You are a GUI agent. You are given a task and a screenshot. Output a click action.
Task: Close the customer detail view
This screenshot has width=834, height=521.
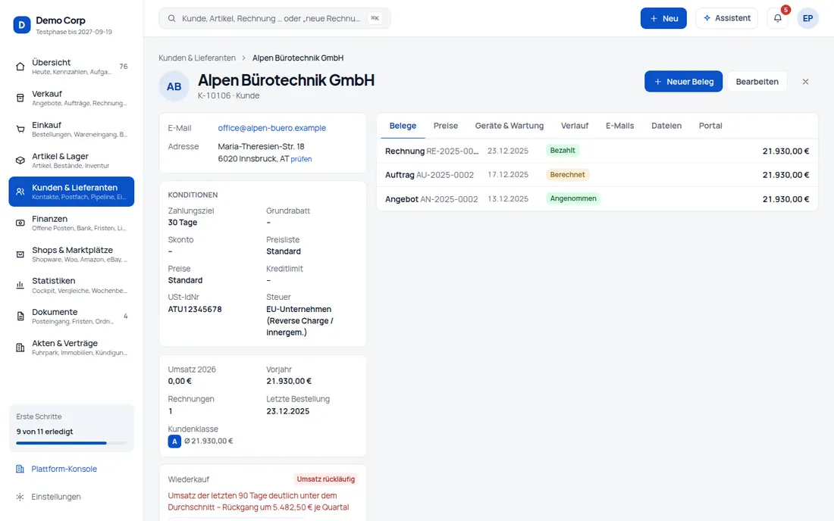805,82
